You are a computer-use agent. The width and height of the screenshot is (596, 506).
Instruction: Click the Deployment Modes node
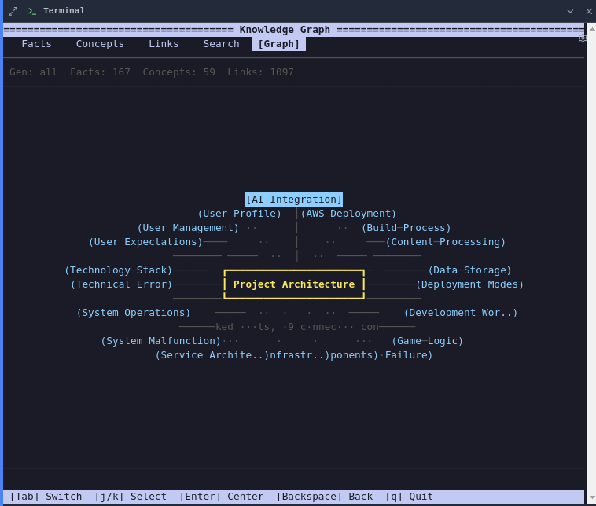[470, 284]
